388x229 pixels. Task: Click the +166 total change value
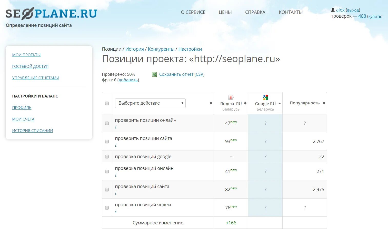coord(231,223)
